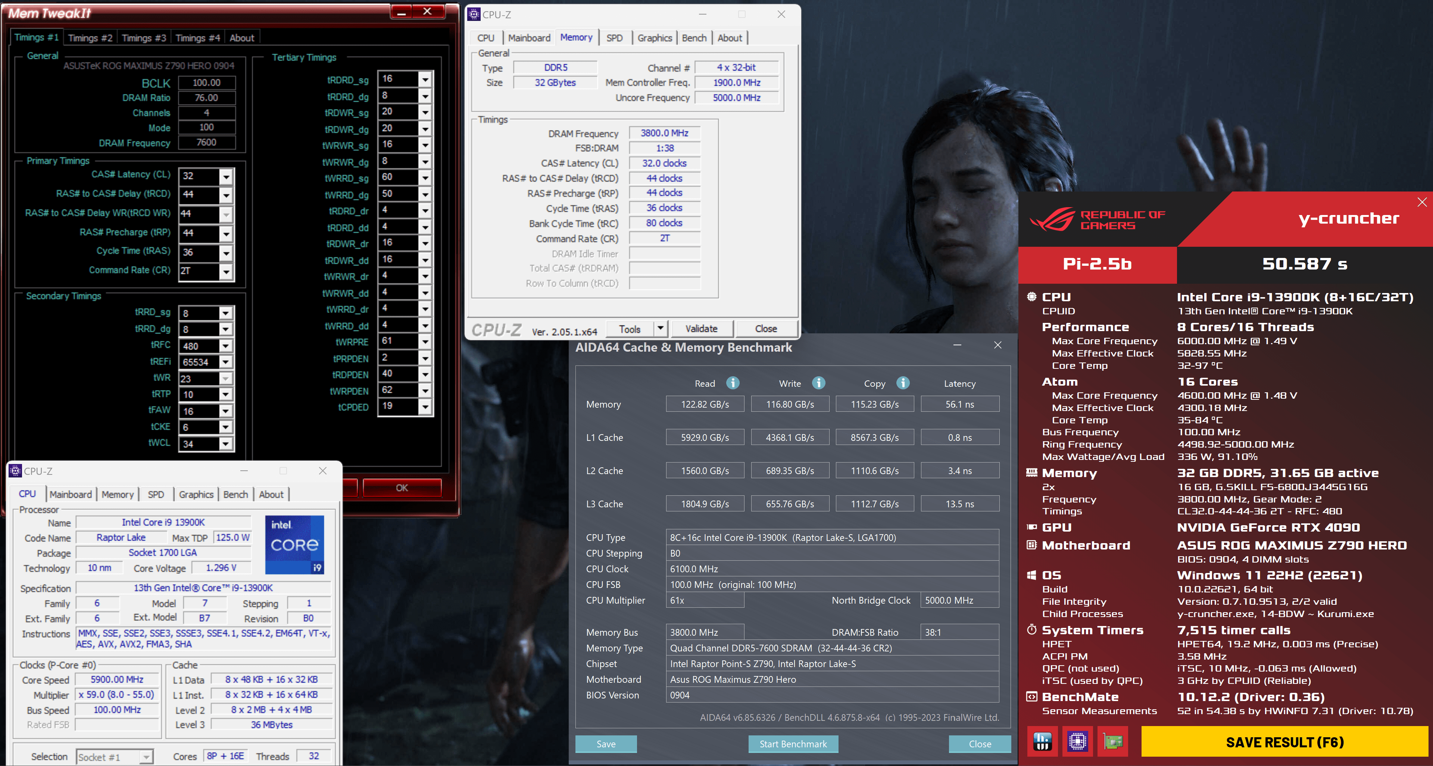This screenshot has width=1433, height=766.
Task: Open the SPD tab in the memory CPU-Z window
Action: tap(615, 38)
